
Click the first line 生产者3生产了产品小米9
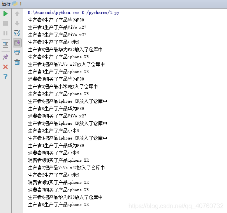[54, 42]
